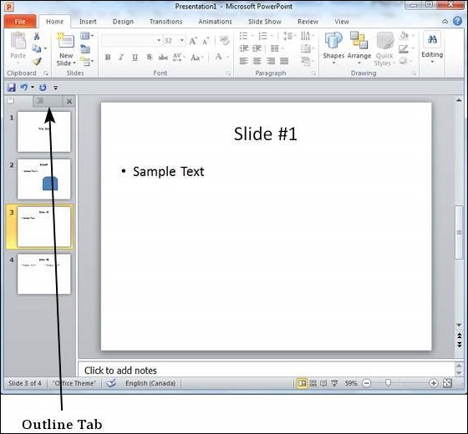The width and height of the screenshot is (468, 434).
Task: Customize Quick Access Toolbar dropdown
Action: (55, 88)
